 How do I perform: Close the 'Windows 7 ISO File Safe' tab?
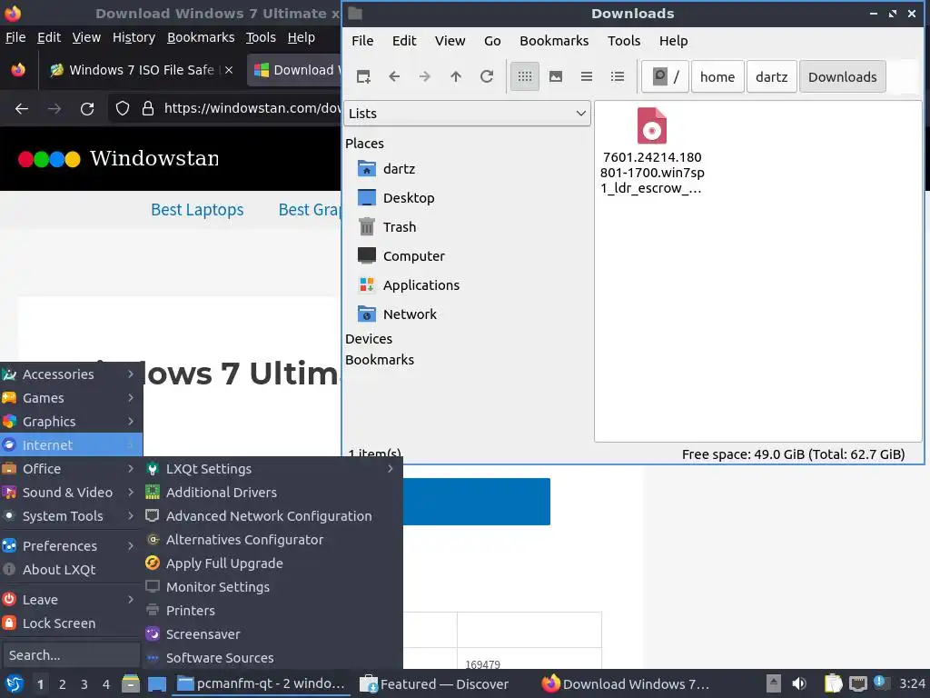click(x=228, y=70)
